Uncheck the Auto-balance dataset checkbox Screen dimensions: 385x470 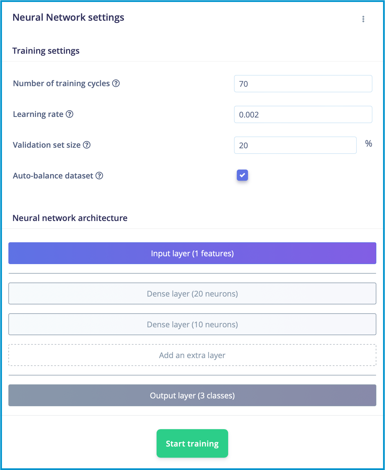pos(242,175)
